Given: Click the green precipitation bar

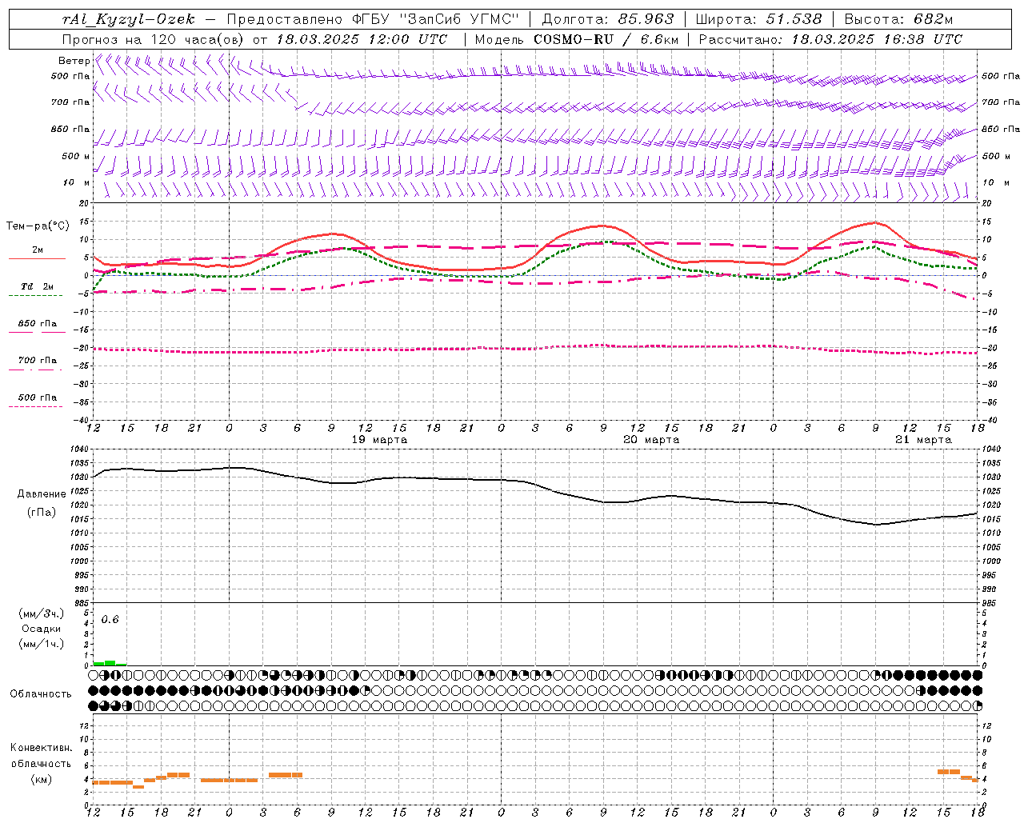Looking at the screenshot, I should pyautogui.click(x=110, y=663).
